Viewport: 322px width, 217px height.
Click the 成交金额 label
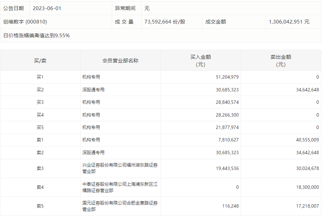click(216, 22)
